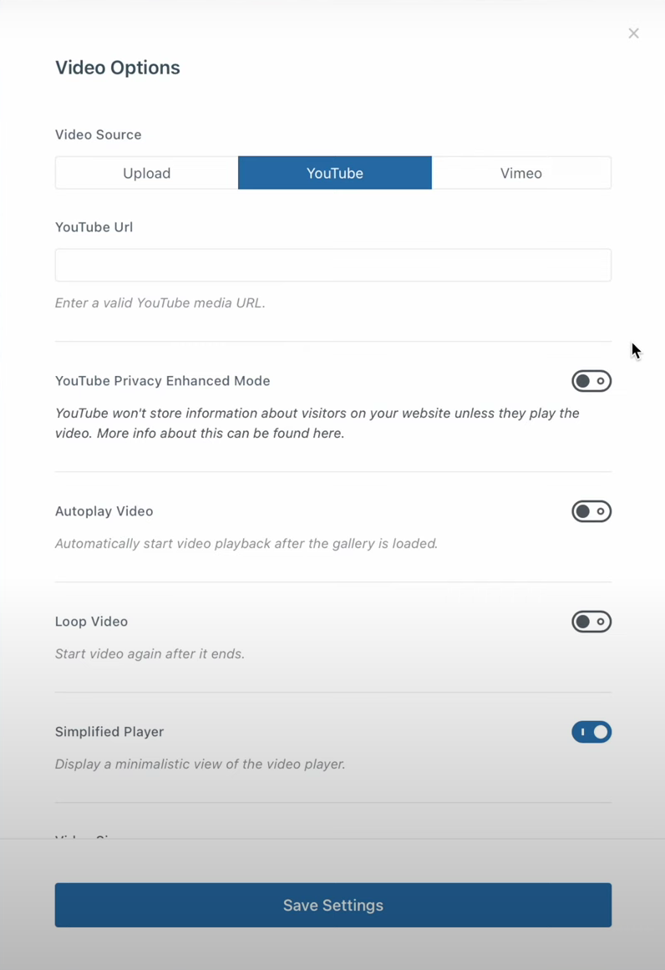The height and width of the screenshot is (970, 665).
Task: Click the YouTube Privacy Enhanced Mode label
Action: (x=163, y=381)
